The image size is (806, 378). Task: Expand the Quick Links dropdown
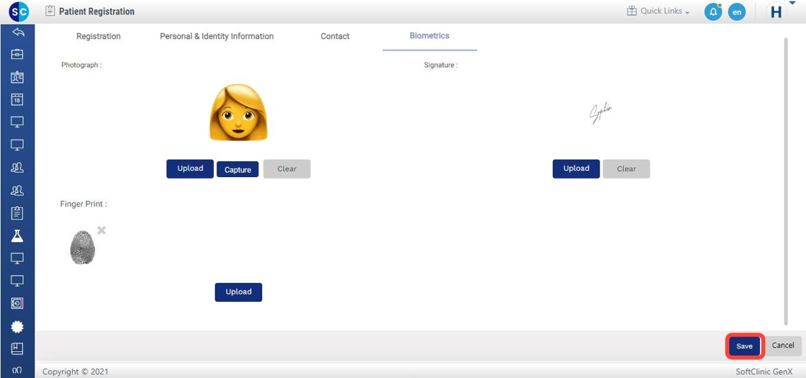point(658,12)
